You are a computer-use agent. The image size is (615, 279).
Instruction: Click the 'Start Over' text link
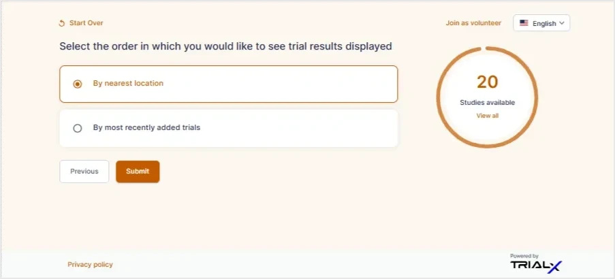tap(86, 23)
